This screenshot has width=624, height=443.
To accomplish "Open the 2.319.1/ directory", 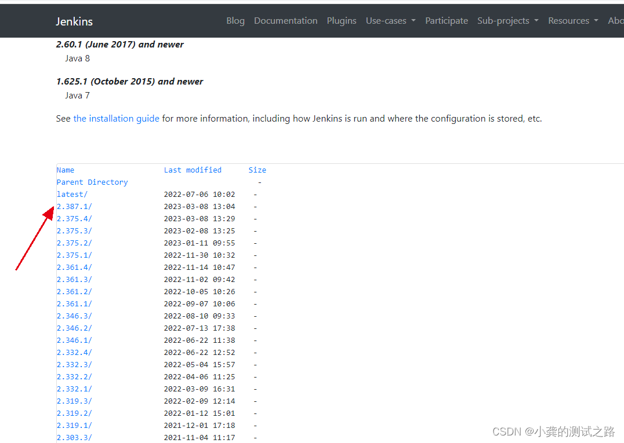I will coord(74,425).
